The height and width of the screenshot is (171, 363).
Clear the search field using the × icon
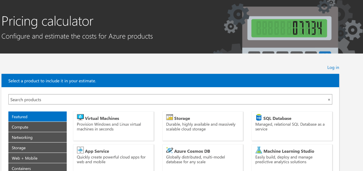click(329, 99)
